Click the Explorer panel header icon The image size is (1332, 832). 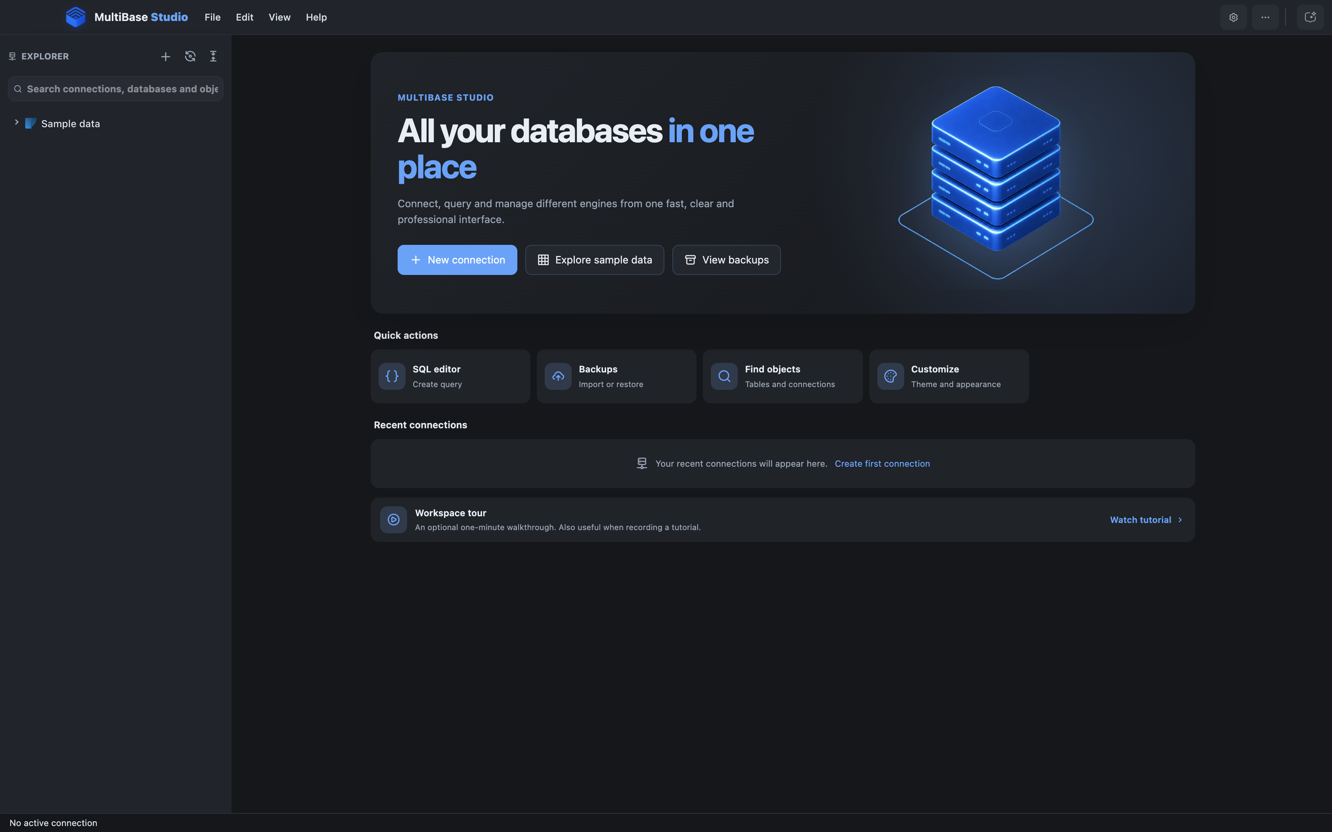[x=12, y=57]
